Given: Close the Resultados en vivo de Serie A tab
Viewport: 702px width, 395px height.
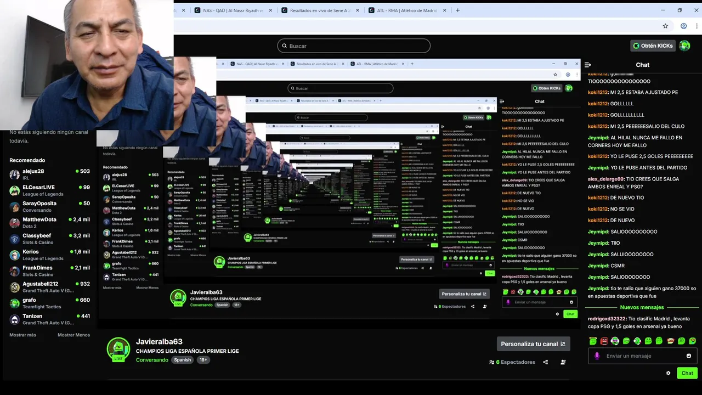Looking at the screenshot, I should (x=357, y=10).
